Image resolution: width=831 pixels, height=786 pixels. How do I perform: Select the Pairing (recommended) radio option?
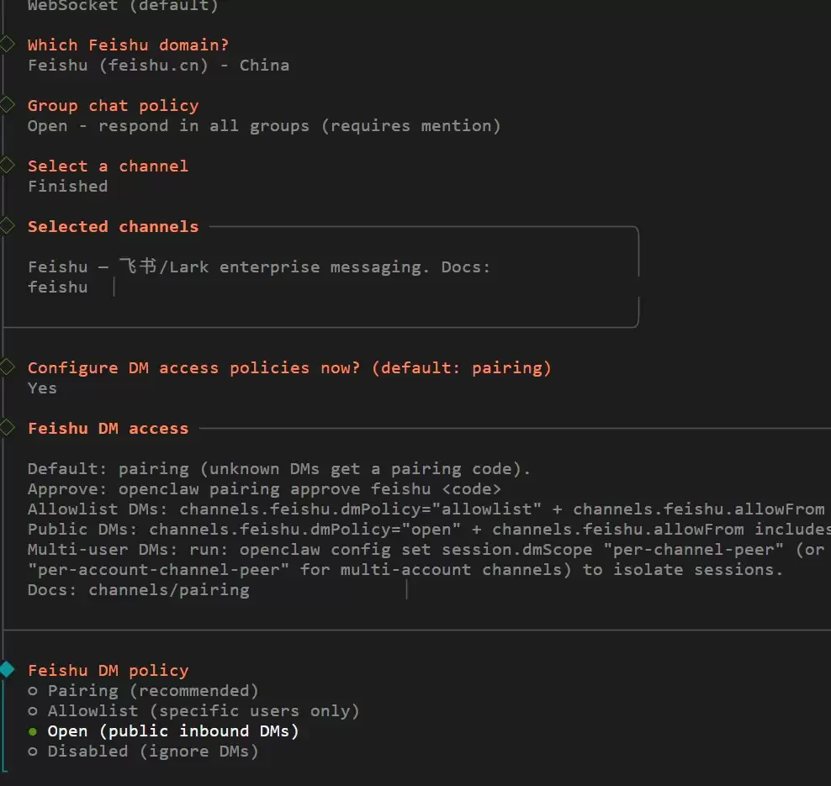[143, 691]
